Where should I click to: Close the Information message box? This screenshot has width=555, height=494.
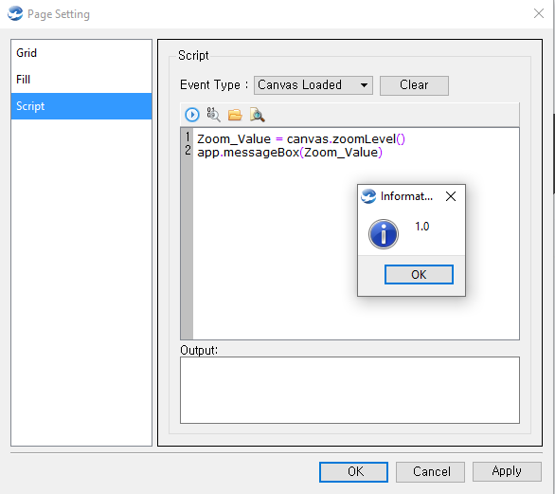(x=451, y=196)
